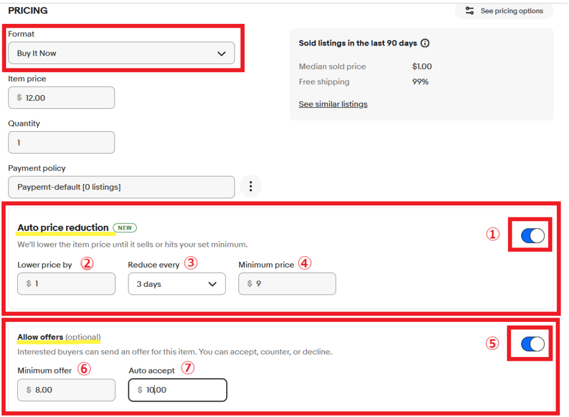Disable the Allow offers switch
Image resolution: width=569 pixels, height=417 pixels.
[533, 345]
